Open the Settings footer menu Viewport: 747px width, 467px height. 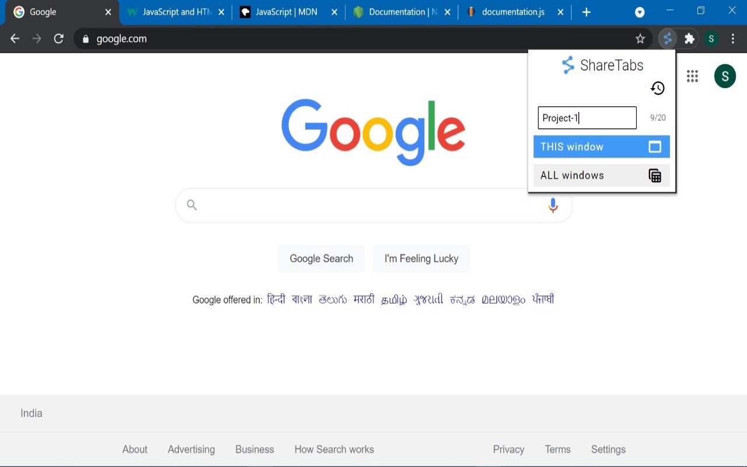pos(608,449)
